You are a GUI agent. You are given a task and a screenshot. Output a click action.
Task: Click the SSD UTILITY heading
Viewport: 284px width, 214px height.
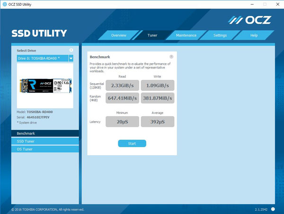[x=39, y=34]
